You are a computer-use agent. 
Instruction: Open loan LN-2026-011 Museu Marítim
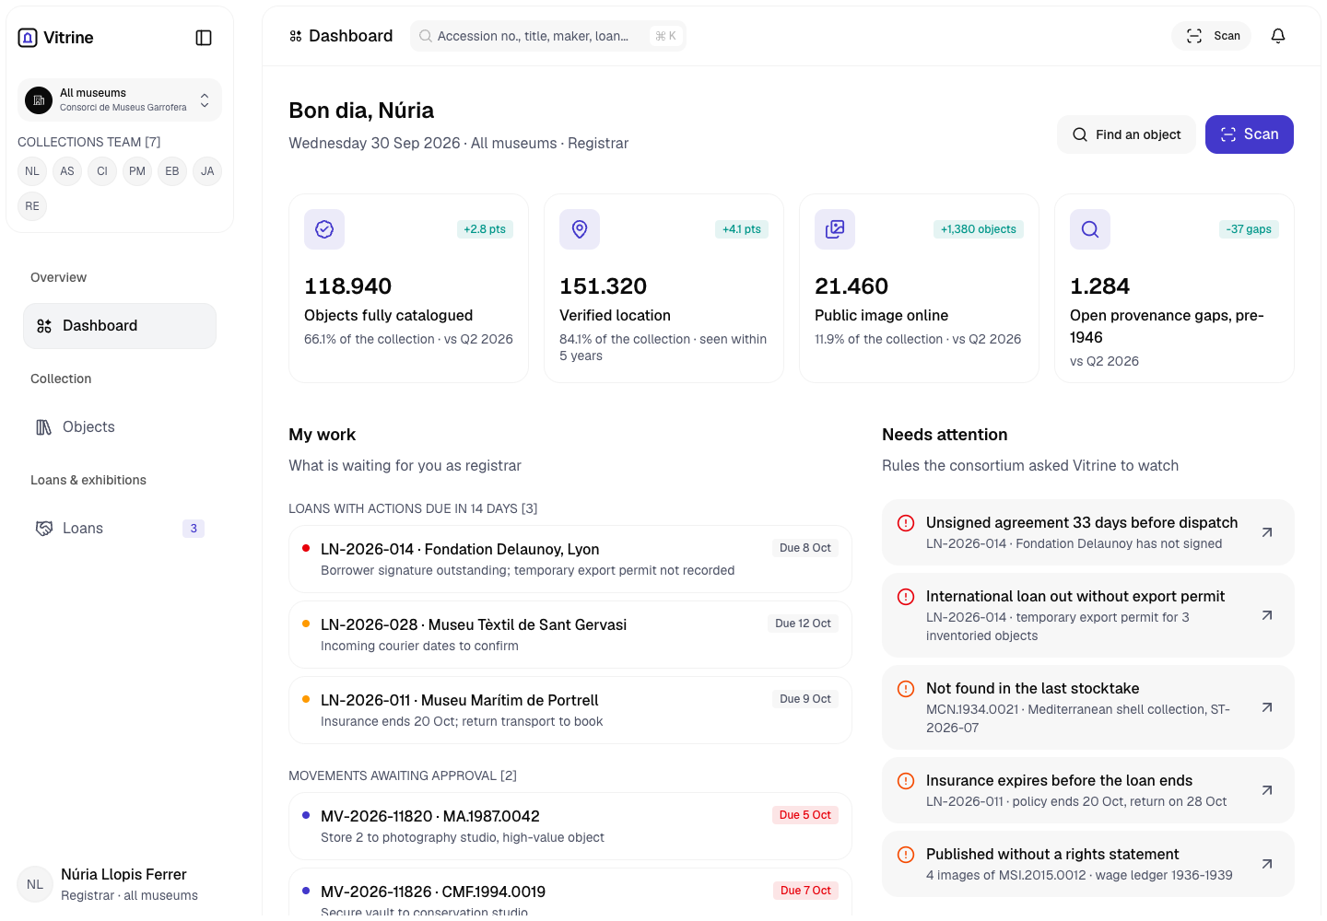(x=570, y=710)
